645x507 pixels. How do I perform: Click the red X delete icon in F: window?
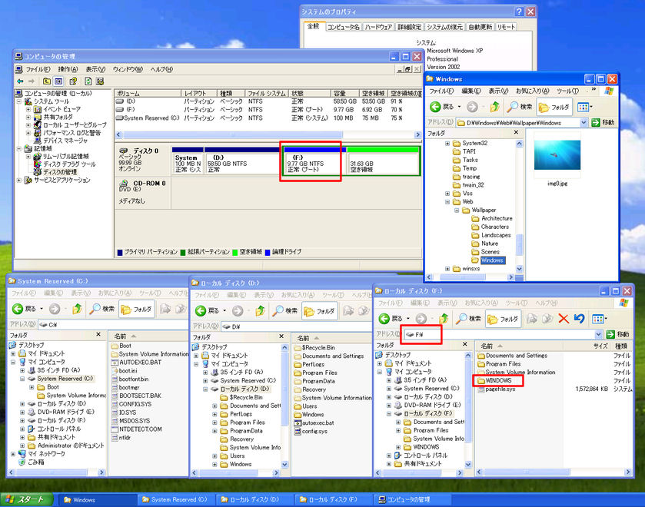564,319
